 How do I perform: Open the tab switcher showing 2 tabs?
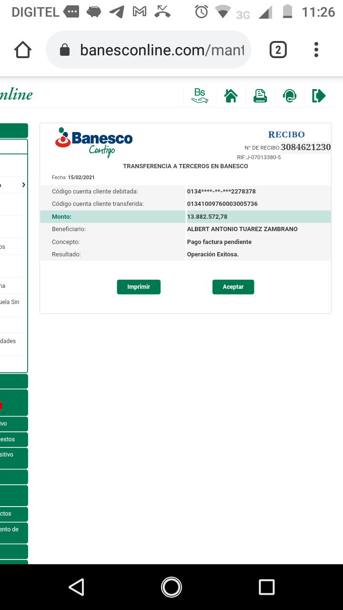click(x=278, y=50)
